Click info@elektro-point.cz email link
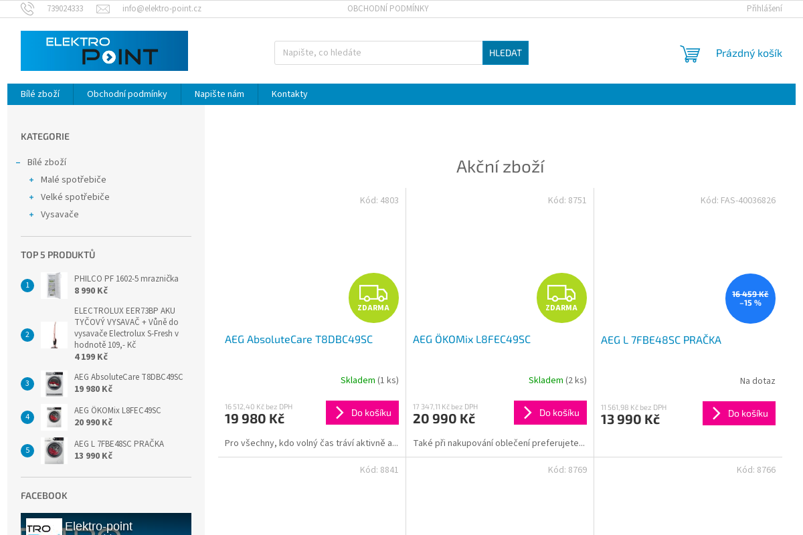The image size is (803, 535). point(162,9)
